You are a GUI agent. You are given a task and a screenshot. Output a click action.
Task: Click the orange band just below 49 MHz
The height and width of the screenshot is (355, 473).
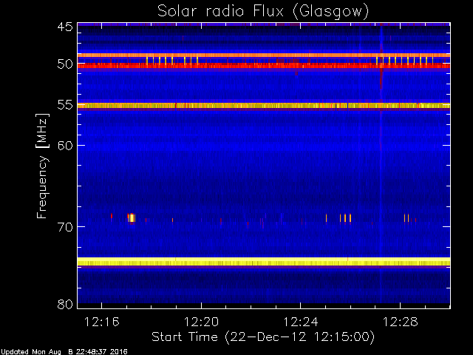(x=264, y=55)
